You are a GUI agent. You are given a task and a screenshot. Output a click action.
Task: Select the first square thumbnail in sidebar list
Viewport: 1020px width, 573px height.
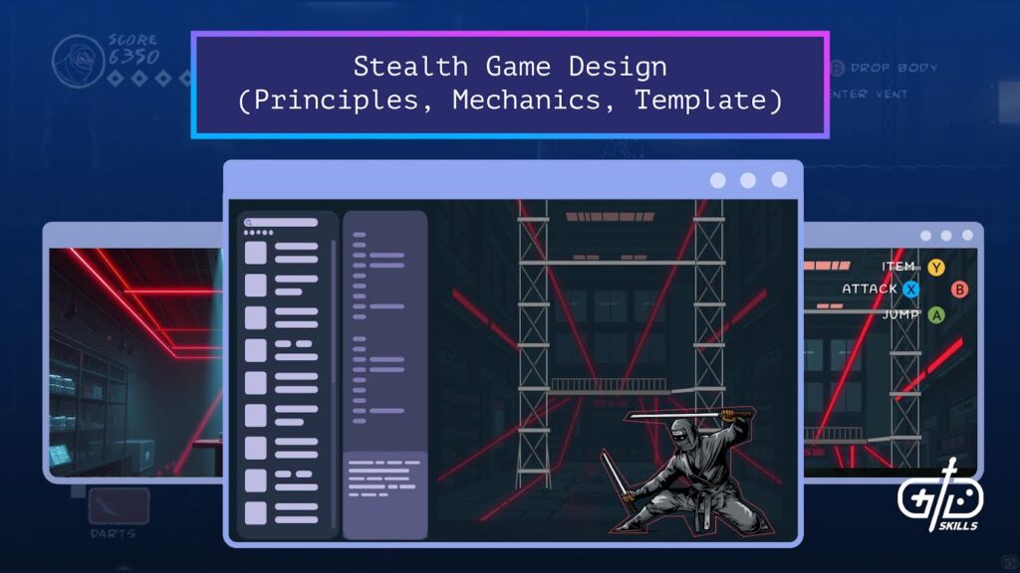256,253
